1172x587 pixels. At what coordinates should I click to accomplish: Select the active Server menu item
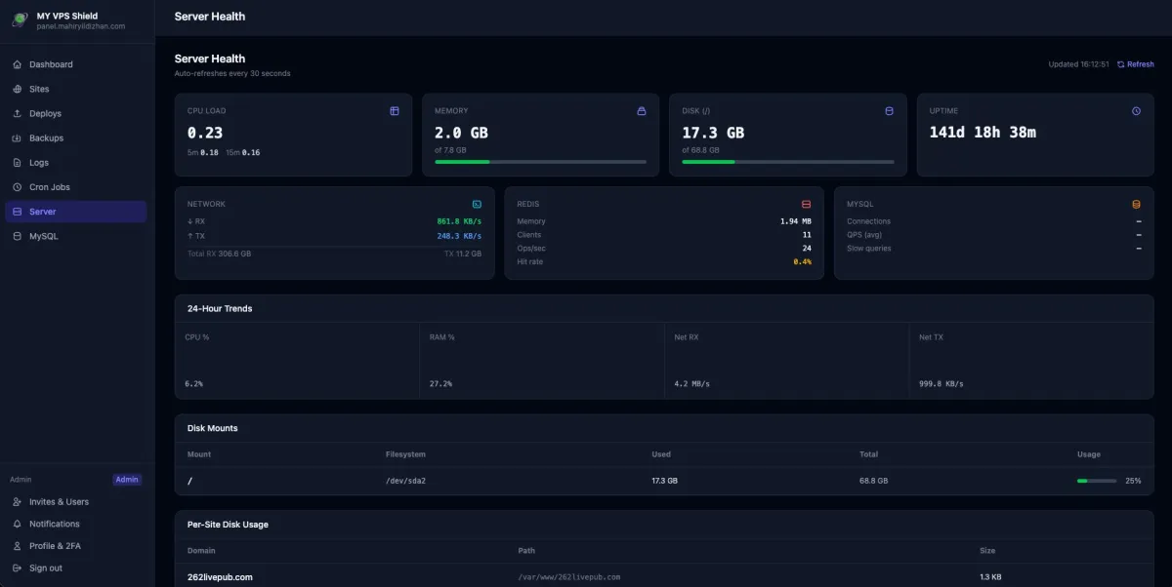pyautogui.click(x=76, y=212)
